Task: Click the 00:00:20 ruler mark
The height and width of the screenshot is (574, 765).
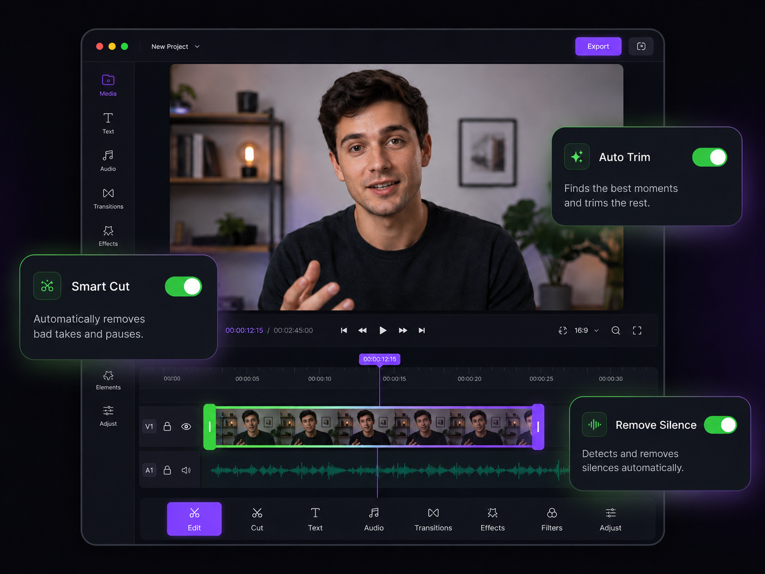Action: click(x=469, y=379)
